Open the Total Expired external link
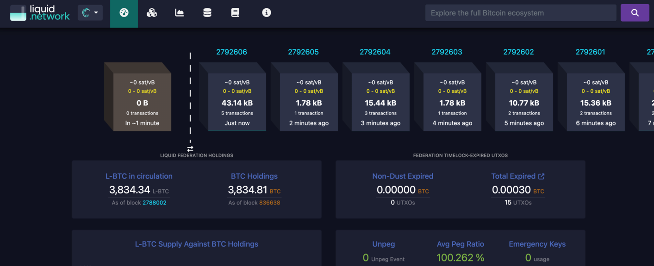The height and width of the screenshot is (266, 654). pos(541,176)
